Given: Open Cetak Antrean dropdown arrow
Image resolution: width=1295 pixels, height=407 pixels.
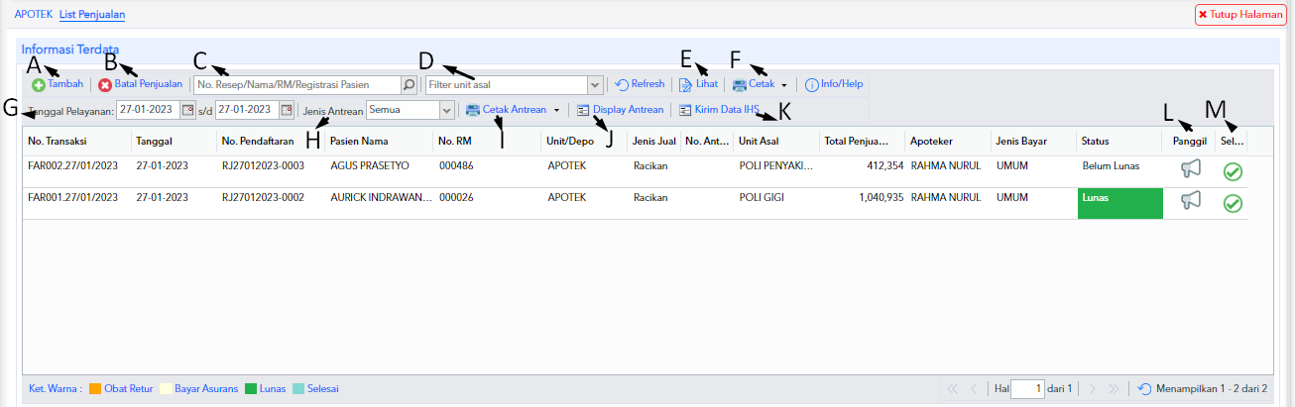Looking at the screenshot, I should pyautogui.click(x=556, y=110).
